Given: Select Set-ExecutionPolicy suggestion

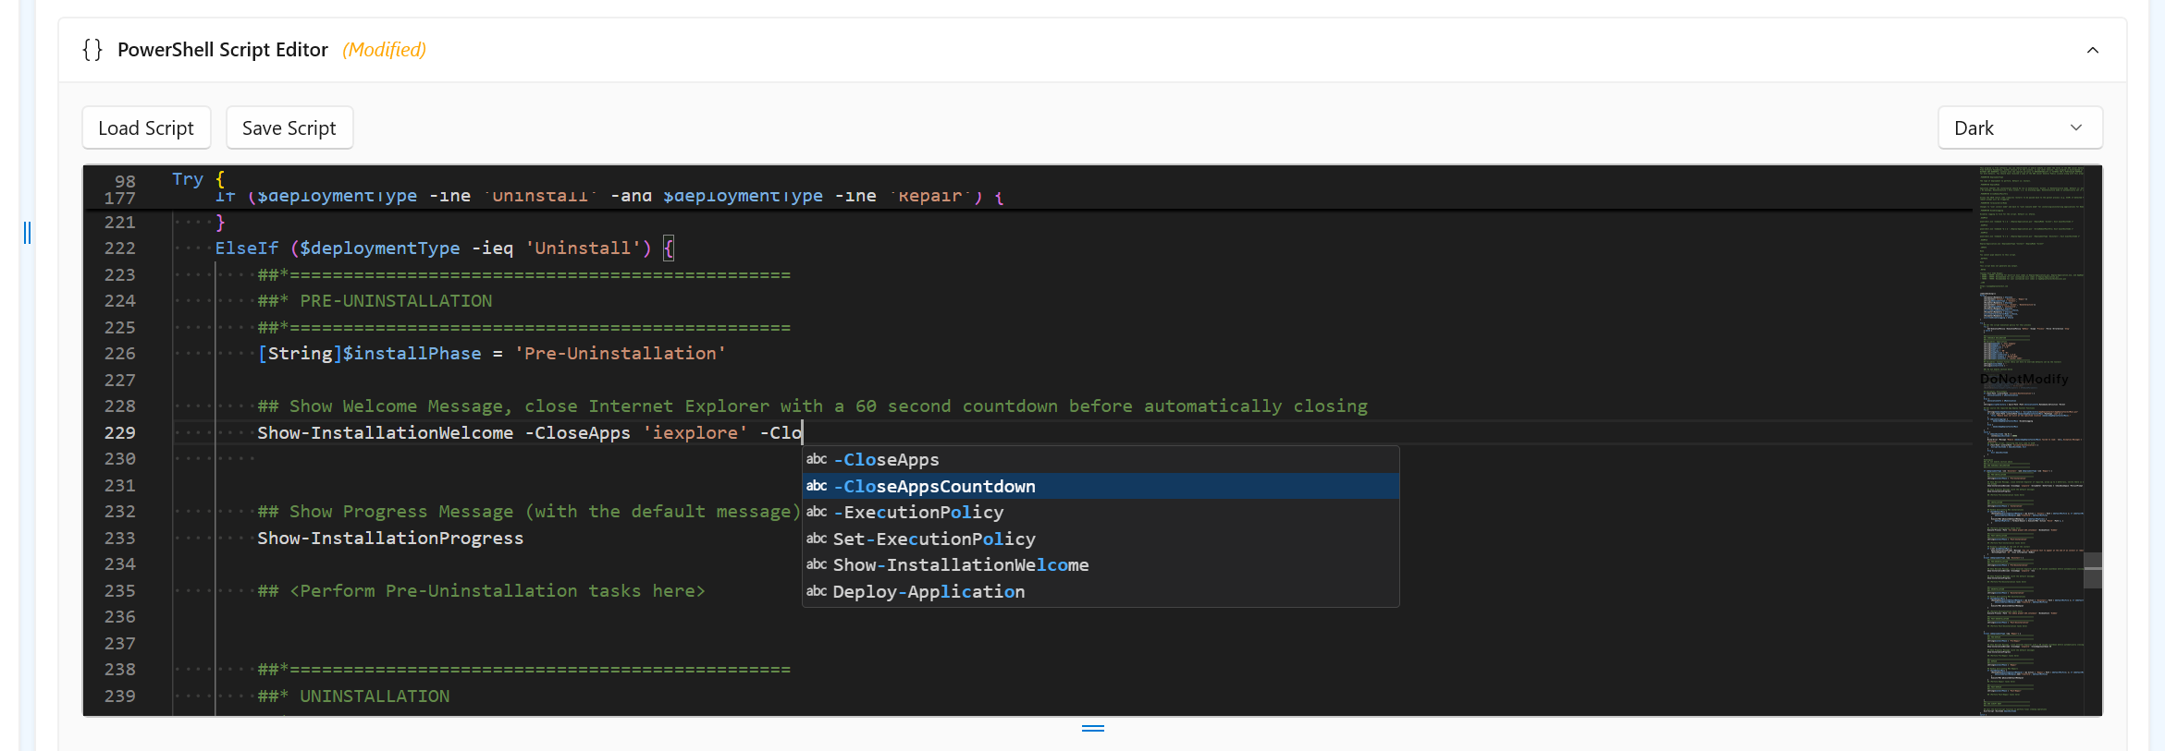Looking at the screenshot, I should (x=934, y=539).
